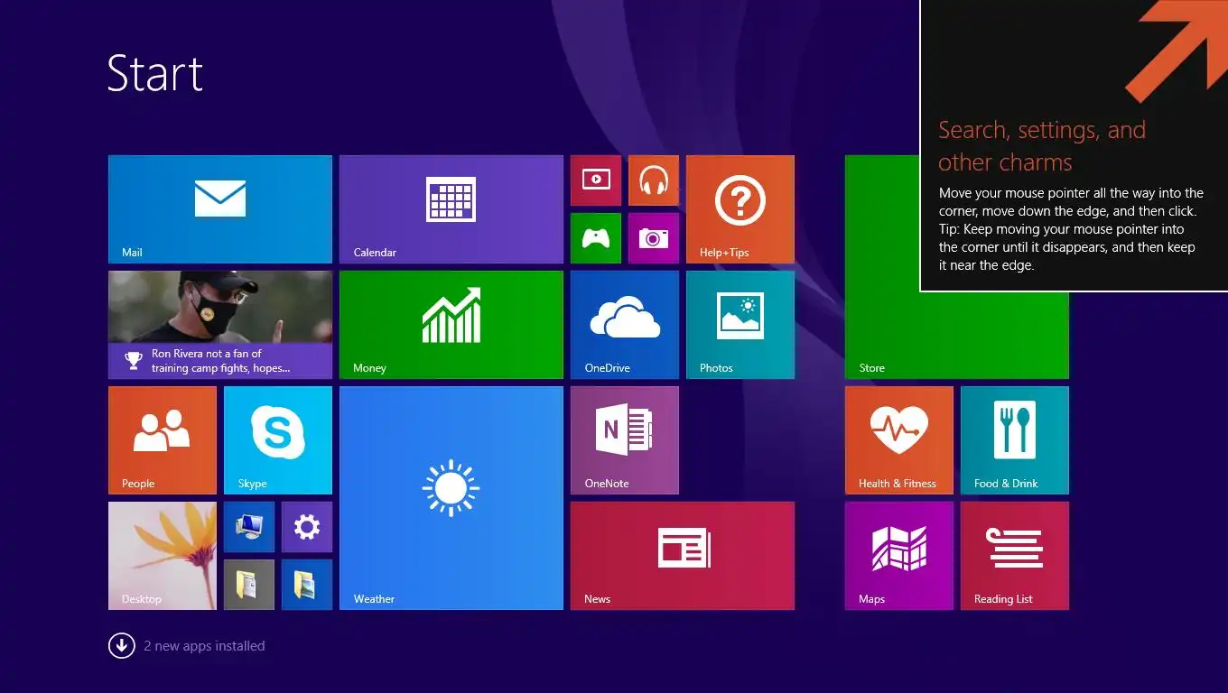Open the Help+Tips tile

pyautogui.click(x=740, y=209)
